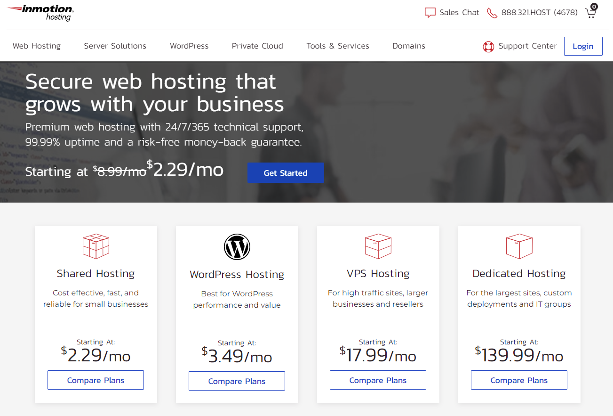Open the Web Hosting menu

click(x=37, y=46)
